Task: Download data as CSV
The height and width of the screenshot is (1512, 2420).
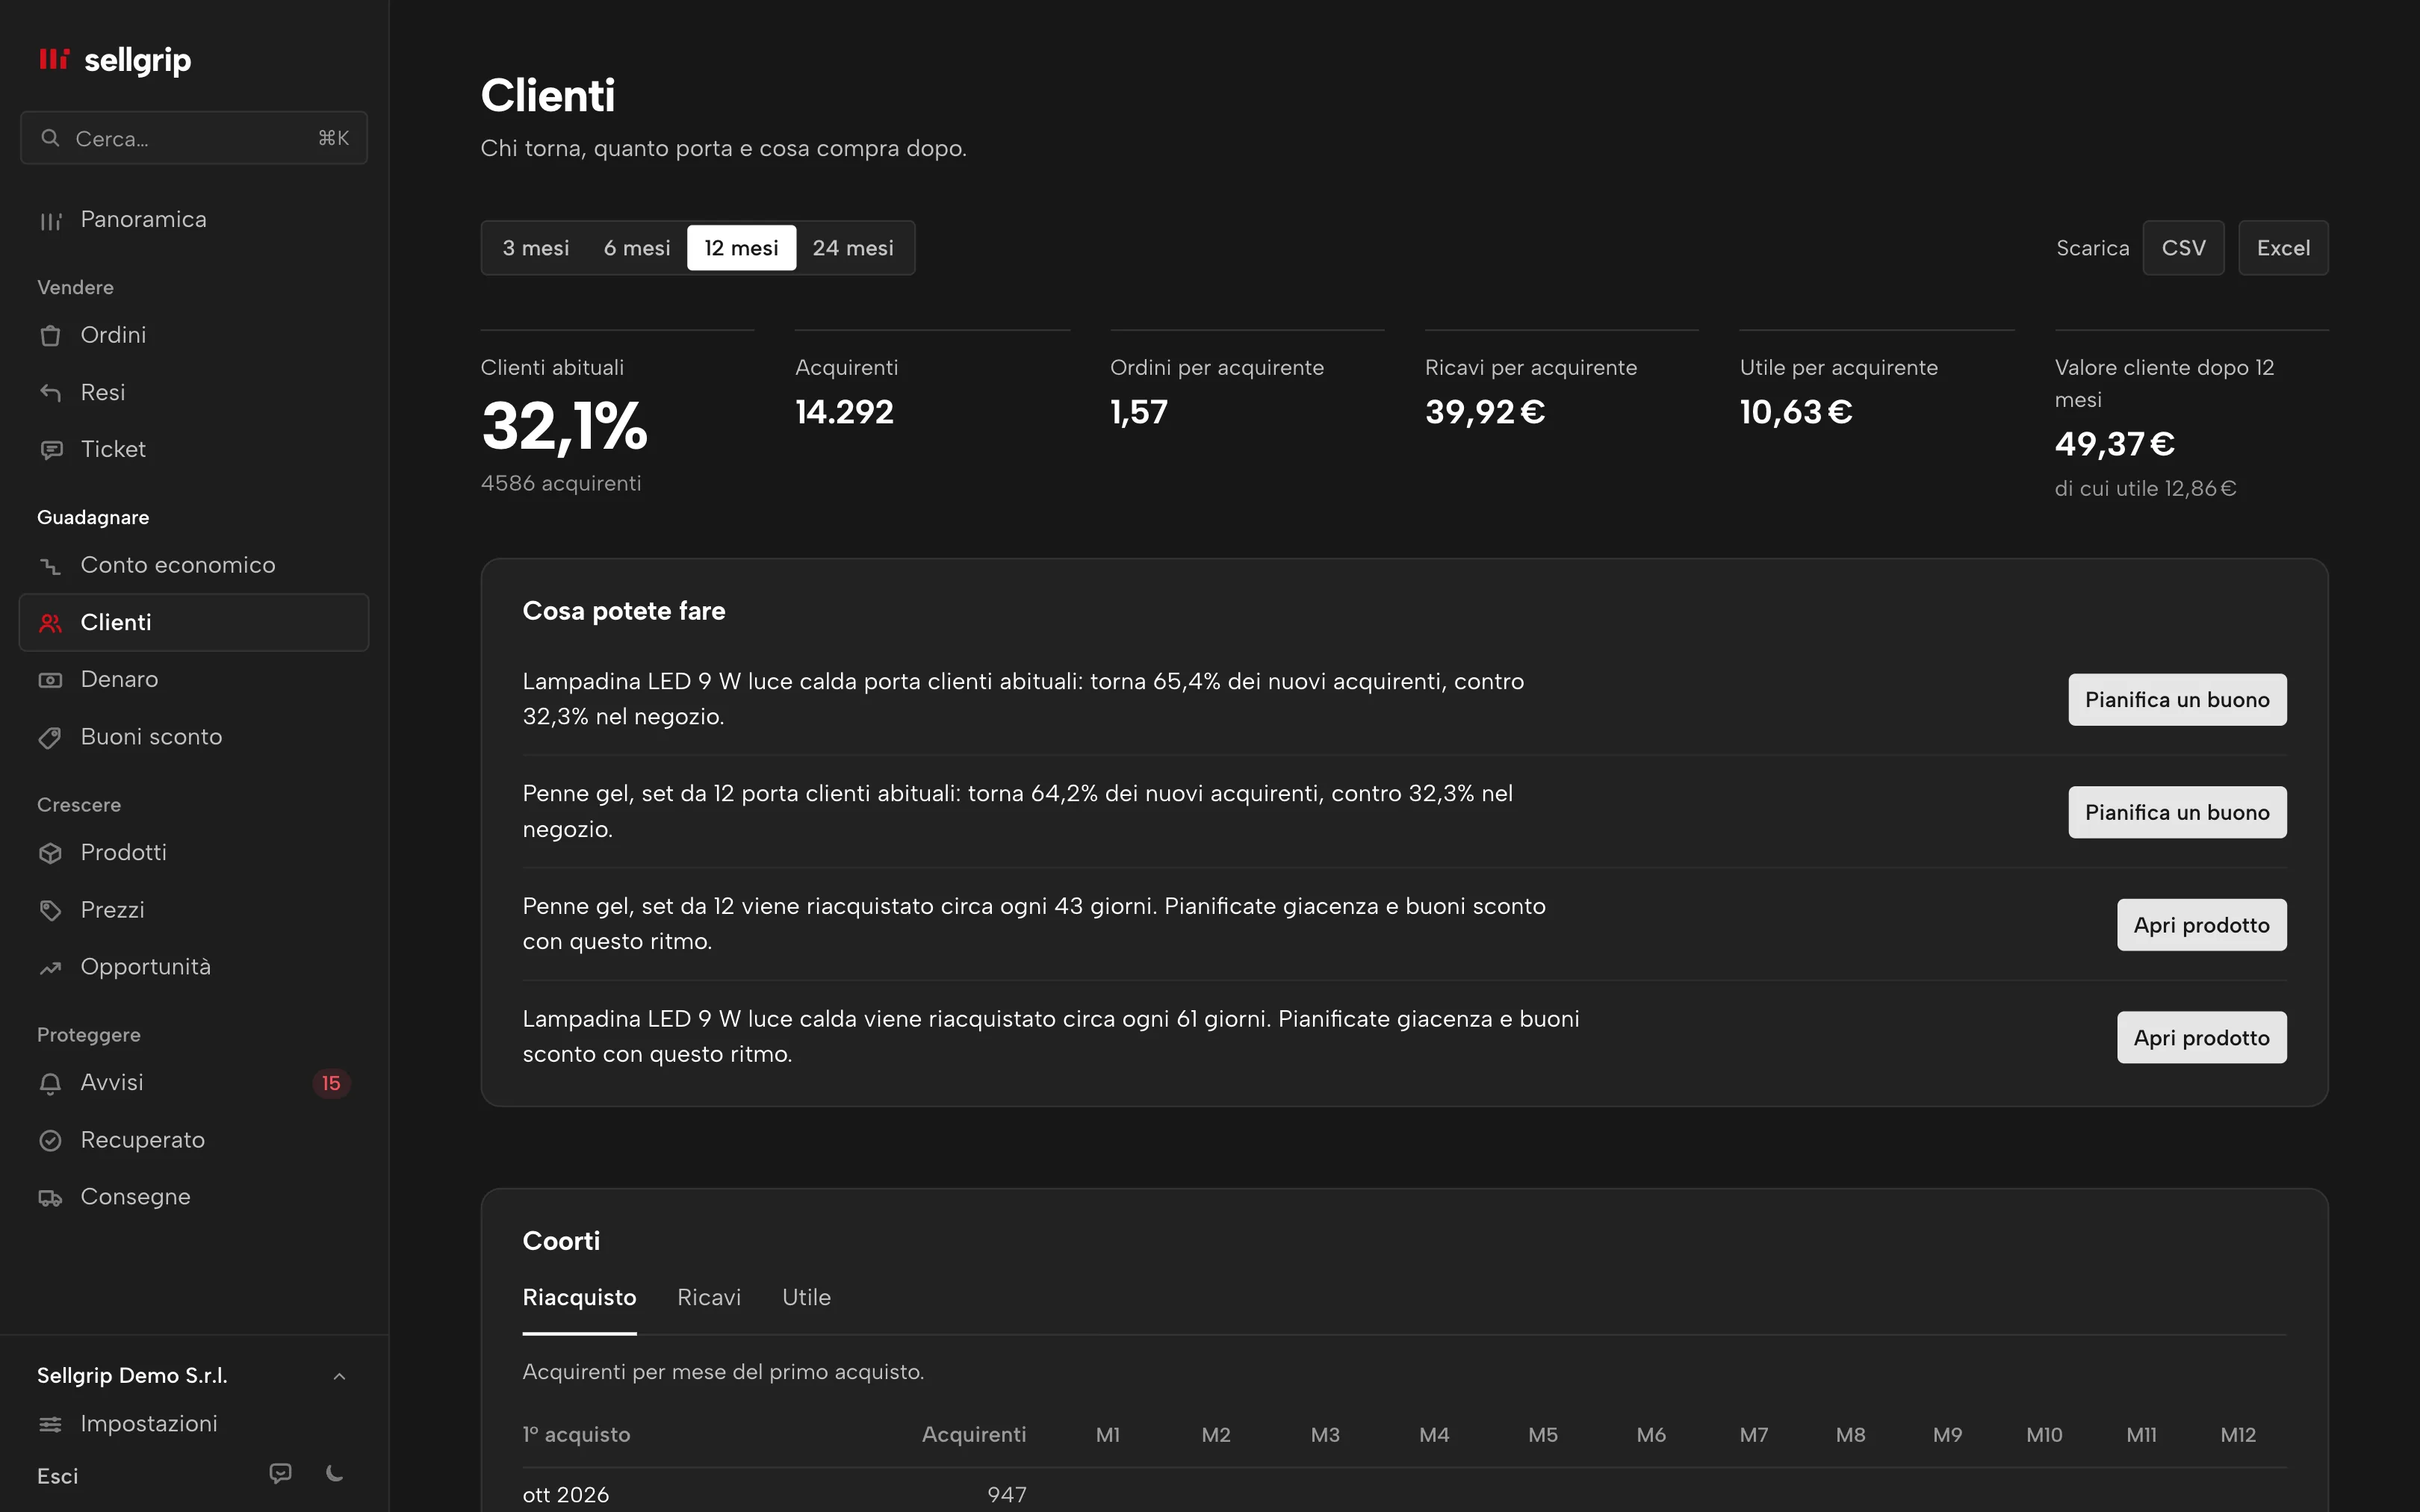Action: 2183,248
